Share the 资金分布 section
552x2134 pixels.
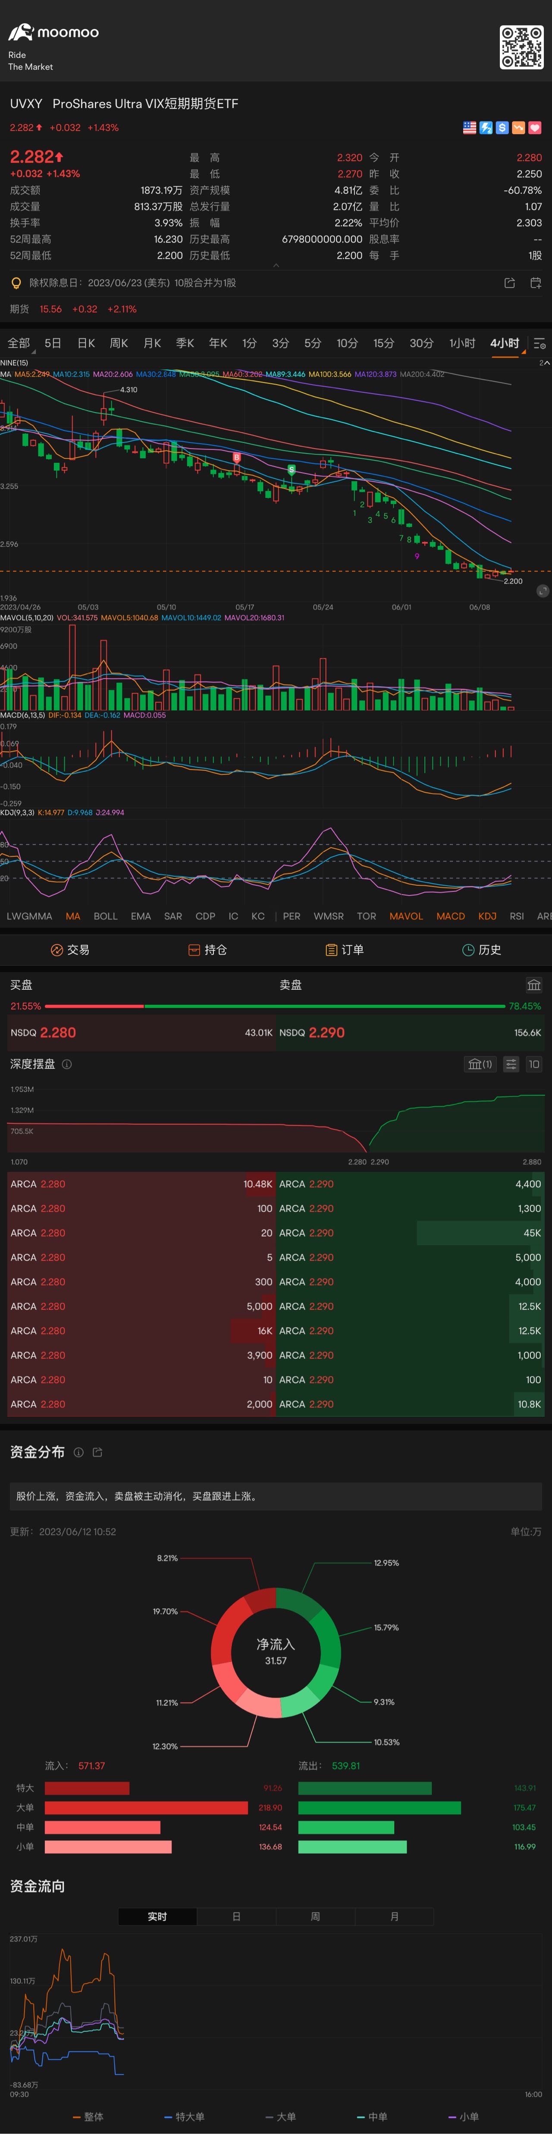click(97, 1452)
